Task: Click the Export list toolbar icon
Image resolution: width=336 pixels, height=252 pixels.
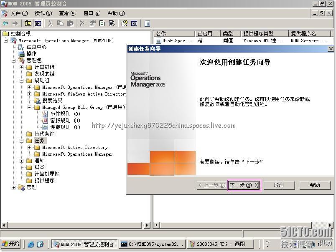Action: click(x=112, y=23)
